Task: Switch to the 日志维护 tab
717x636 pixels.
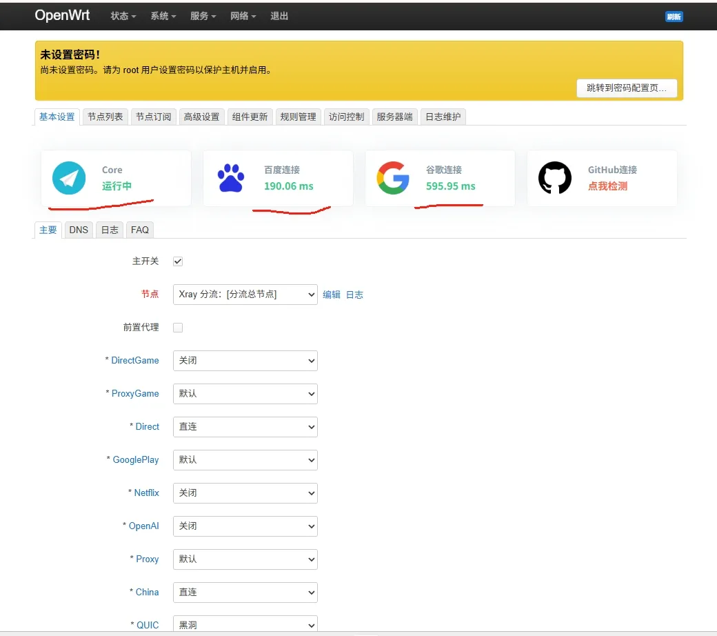Action: tap(443, 117)
